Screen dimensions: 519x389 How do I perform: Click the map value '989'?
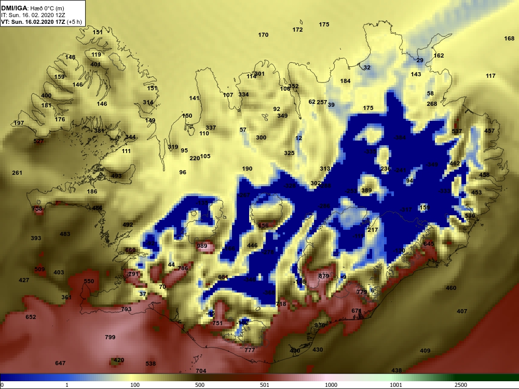click(202, 246)
